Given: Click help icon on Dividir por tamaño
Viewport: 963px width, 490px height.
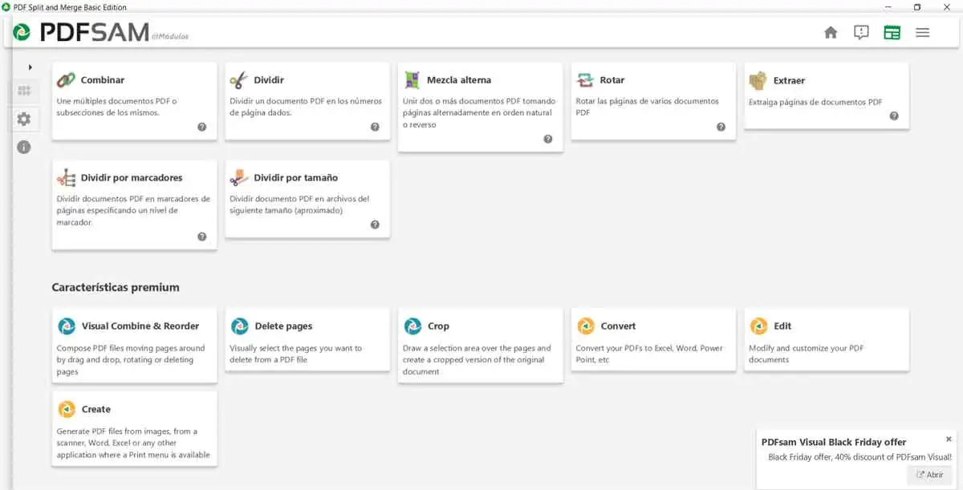Looking at the screenshot, I should click(375, 225).
